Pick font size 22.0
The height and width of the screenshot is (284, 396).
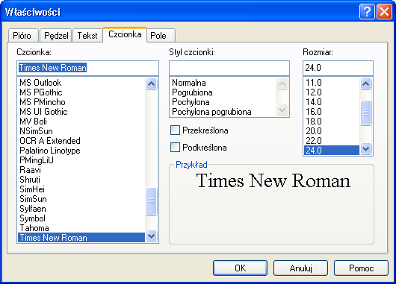pos(332,141)
